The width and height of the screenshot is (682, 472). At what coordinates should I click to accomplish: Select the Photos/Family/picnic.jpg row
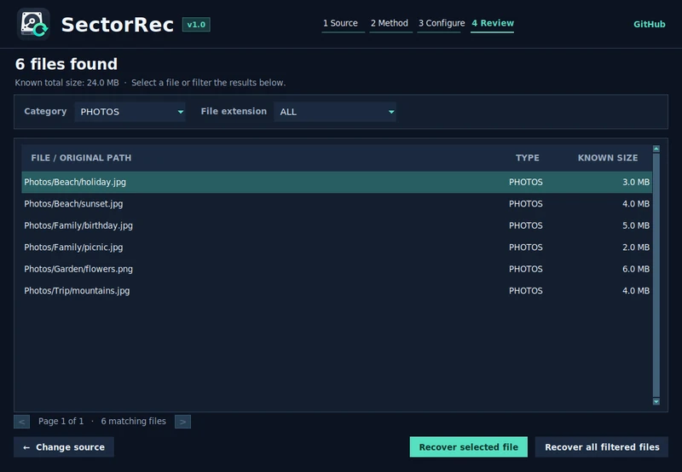point(337,248)
